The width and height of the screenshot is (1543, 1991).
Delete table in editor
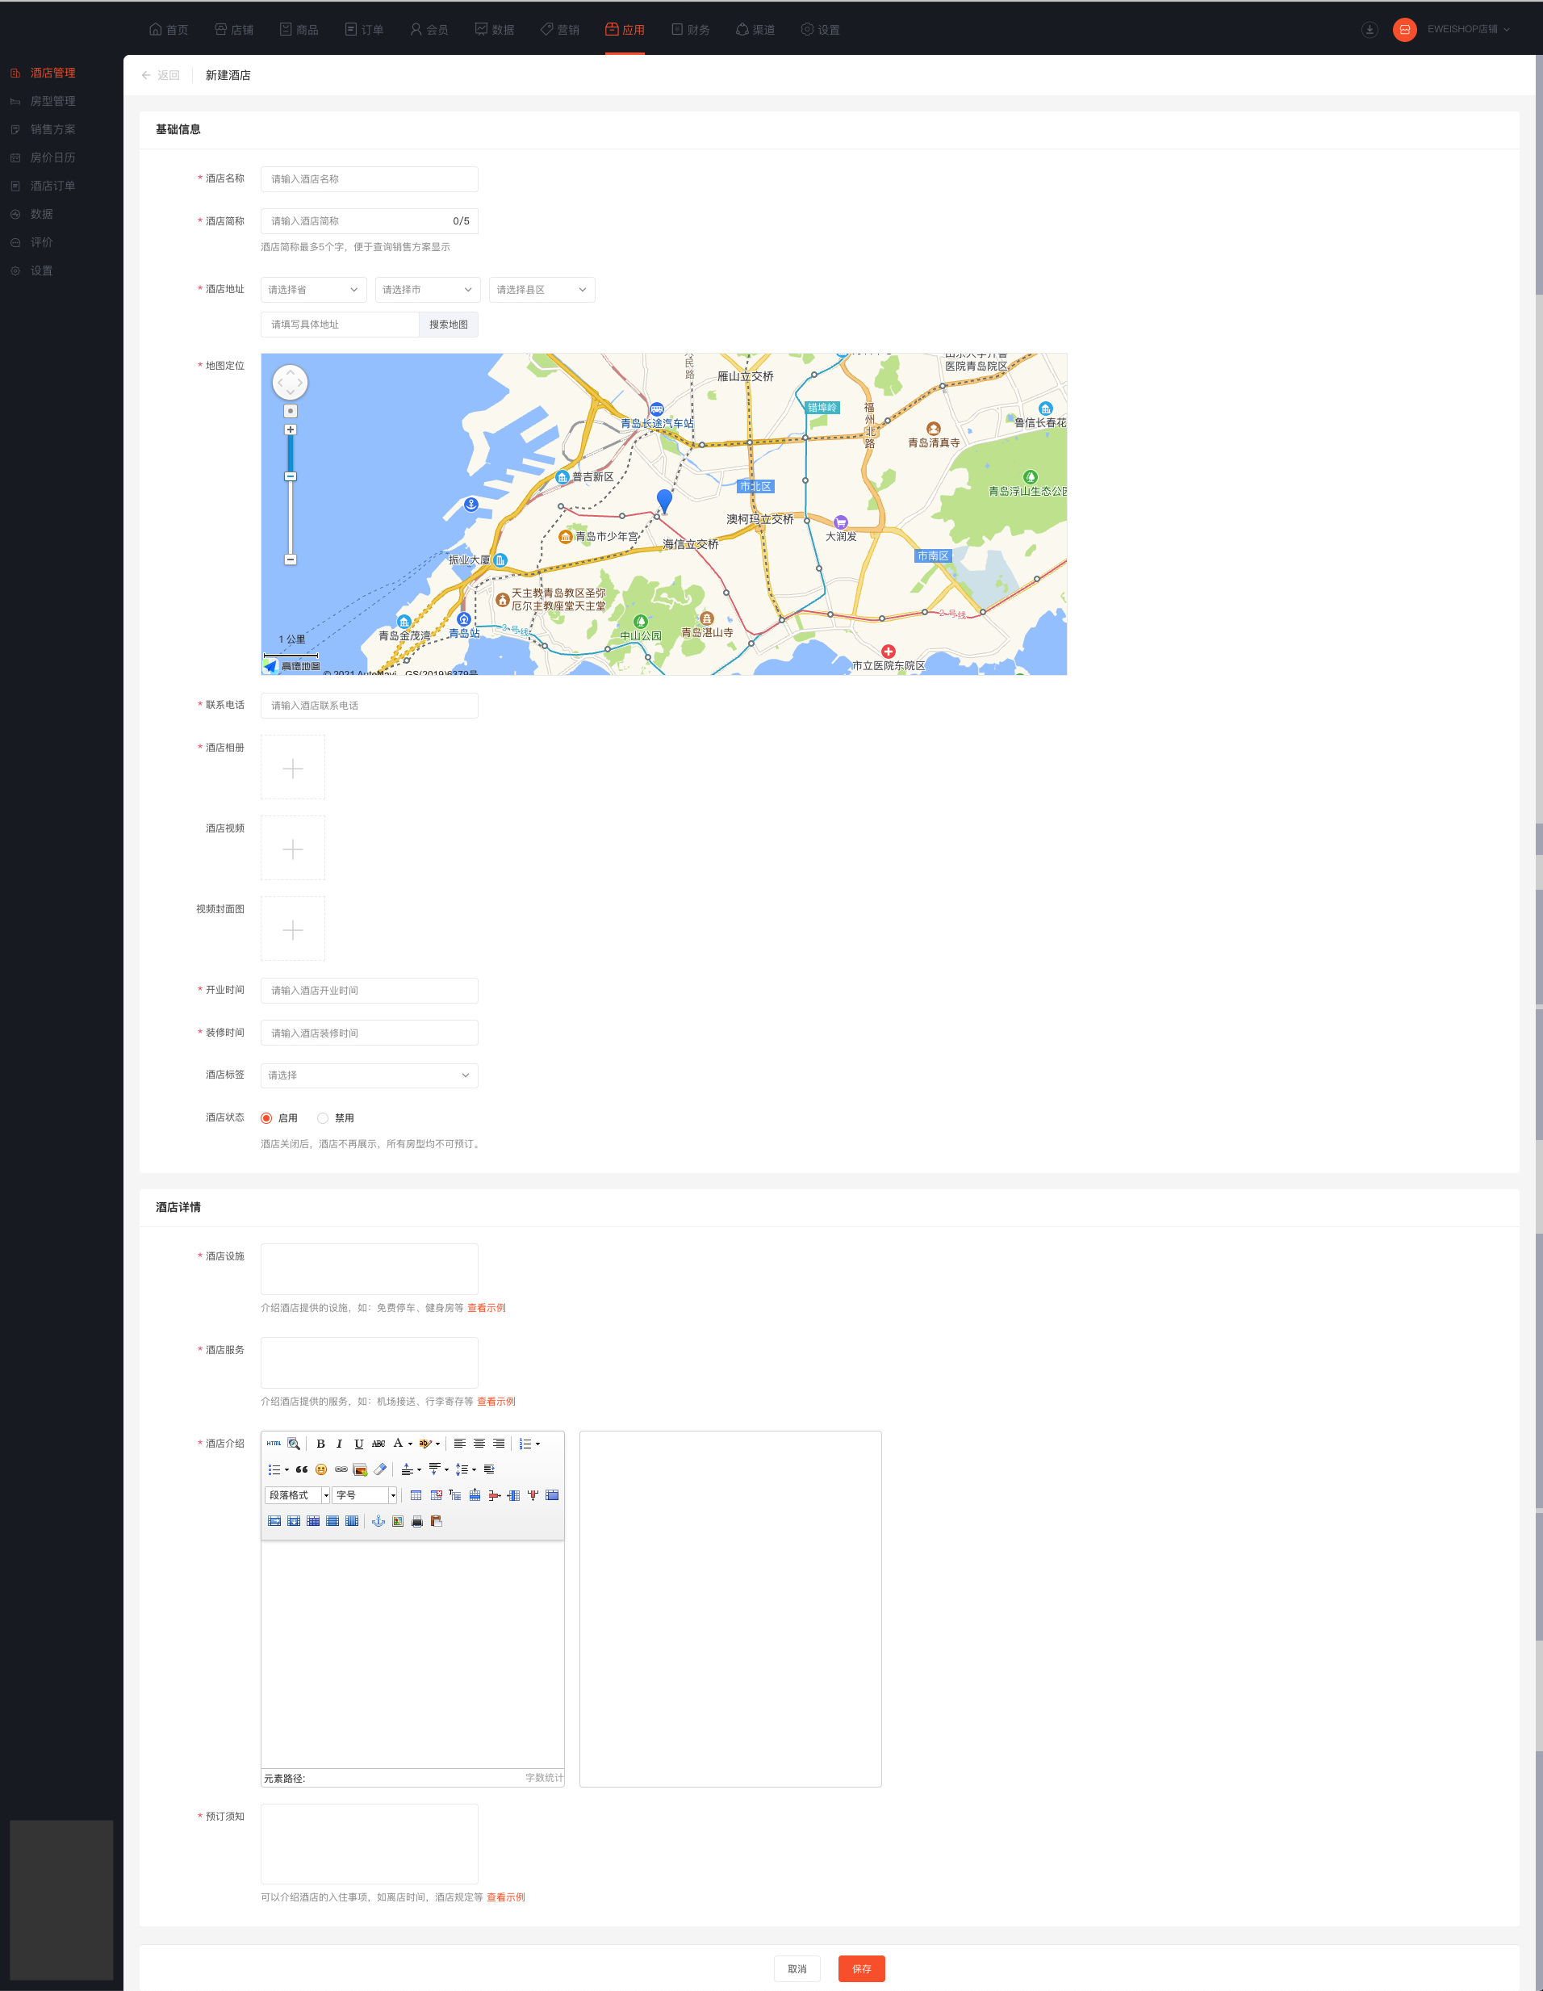point(437,1495)
